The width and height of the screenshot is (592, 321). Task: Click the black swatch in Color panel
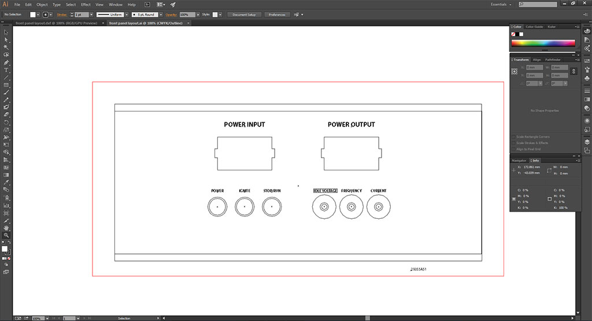517,34
